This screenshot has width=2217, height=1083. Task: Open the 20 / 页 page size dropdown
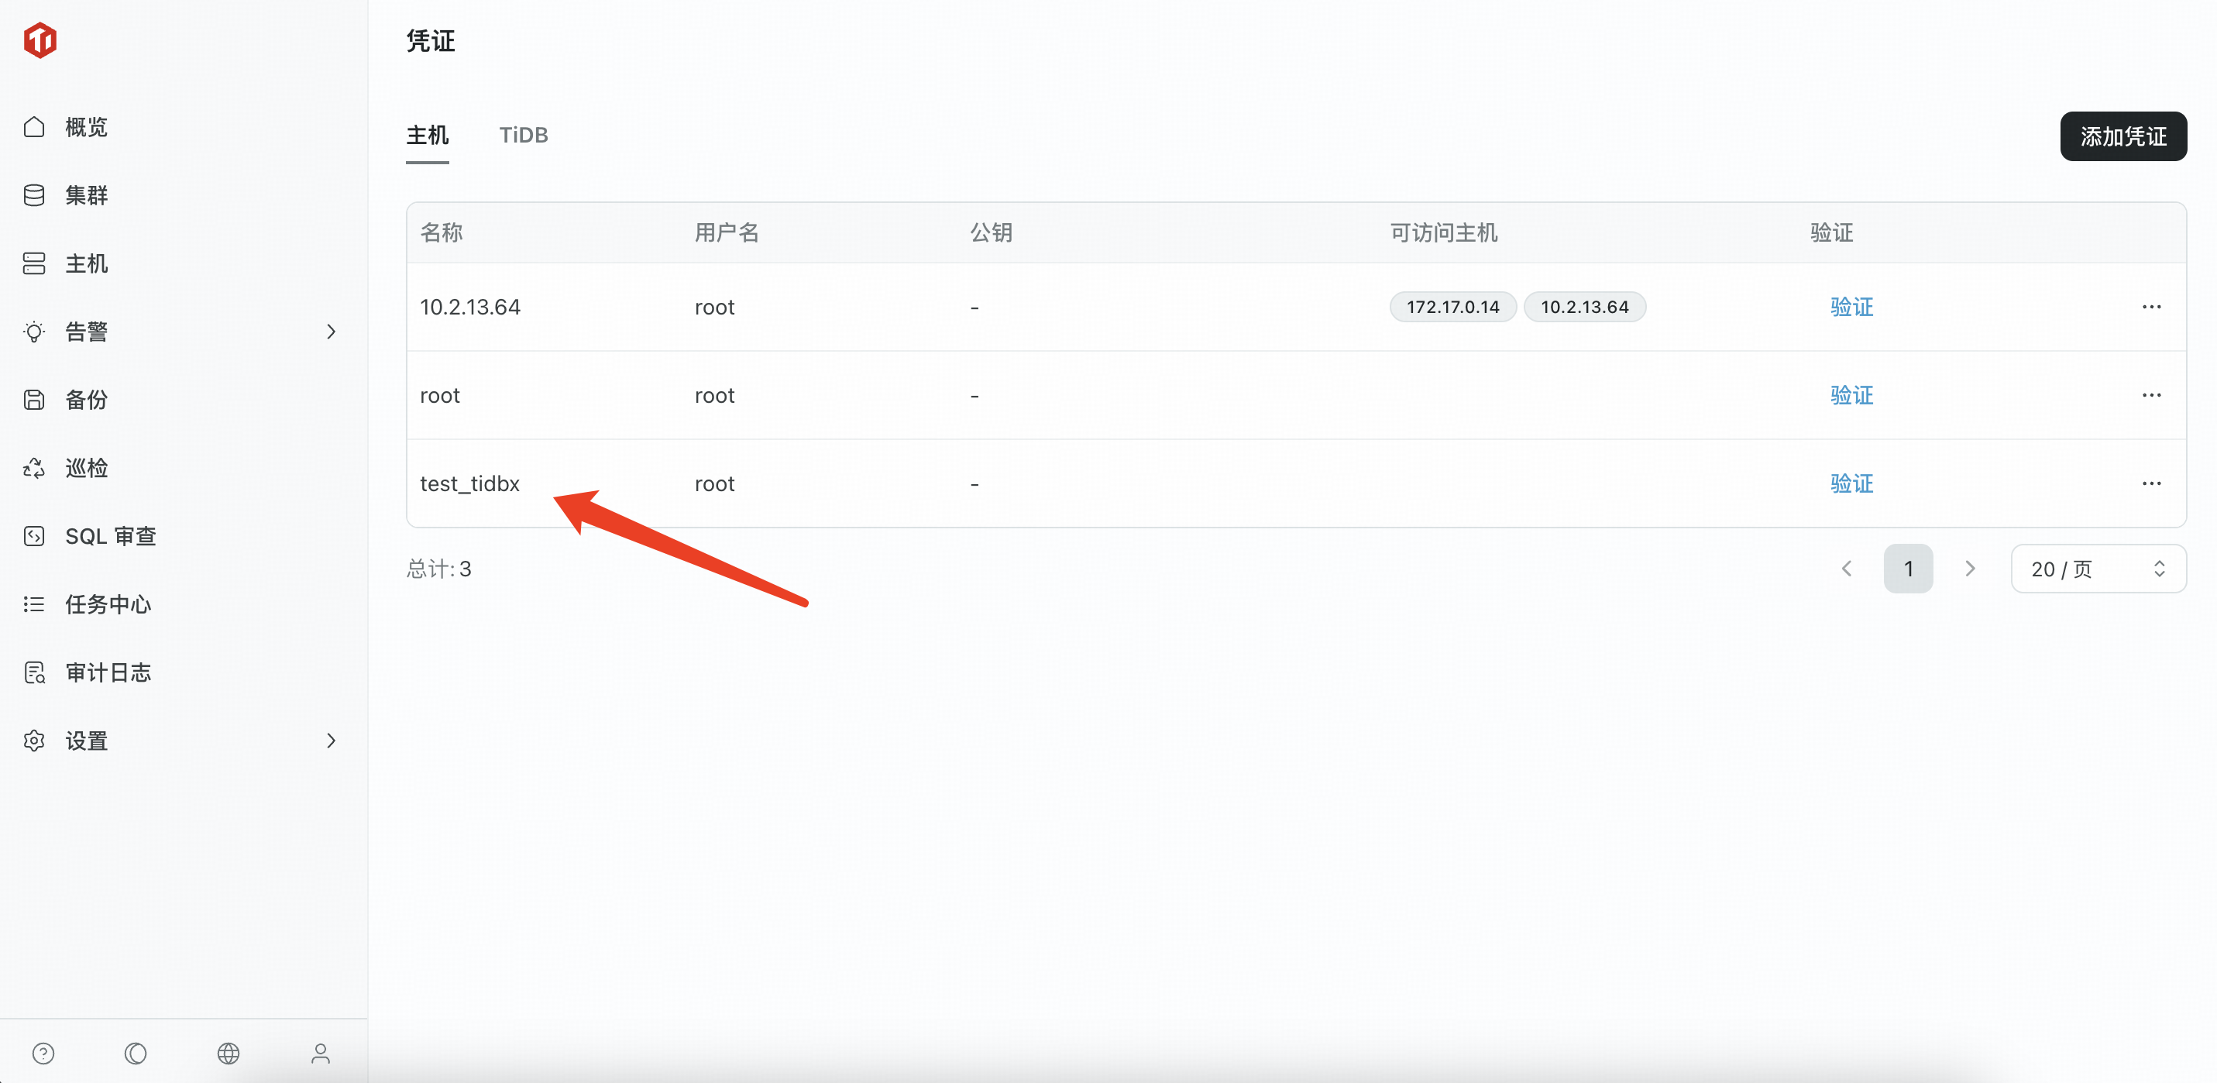[x=2098, y=568]
